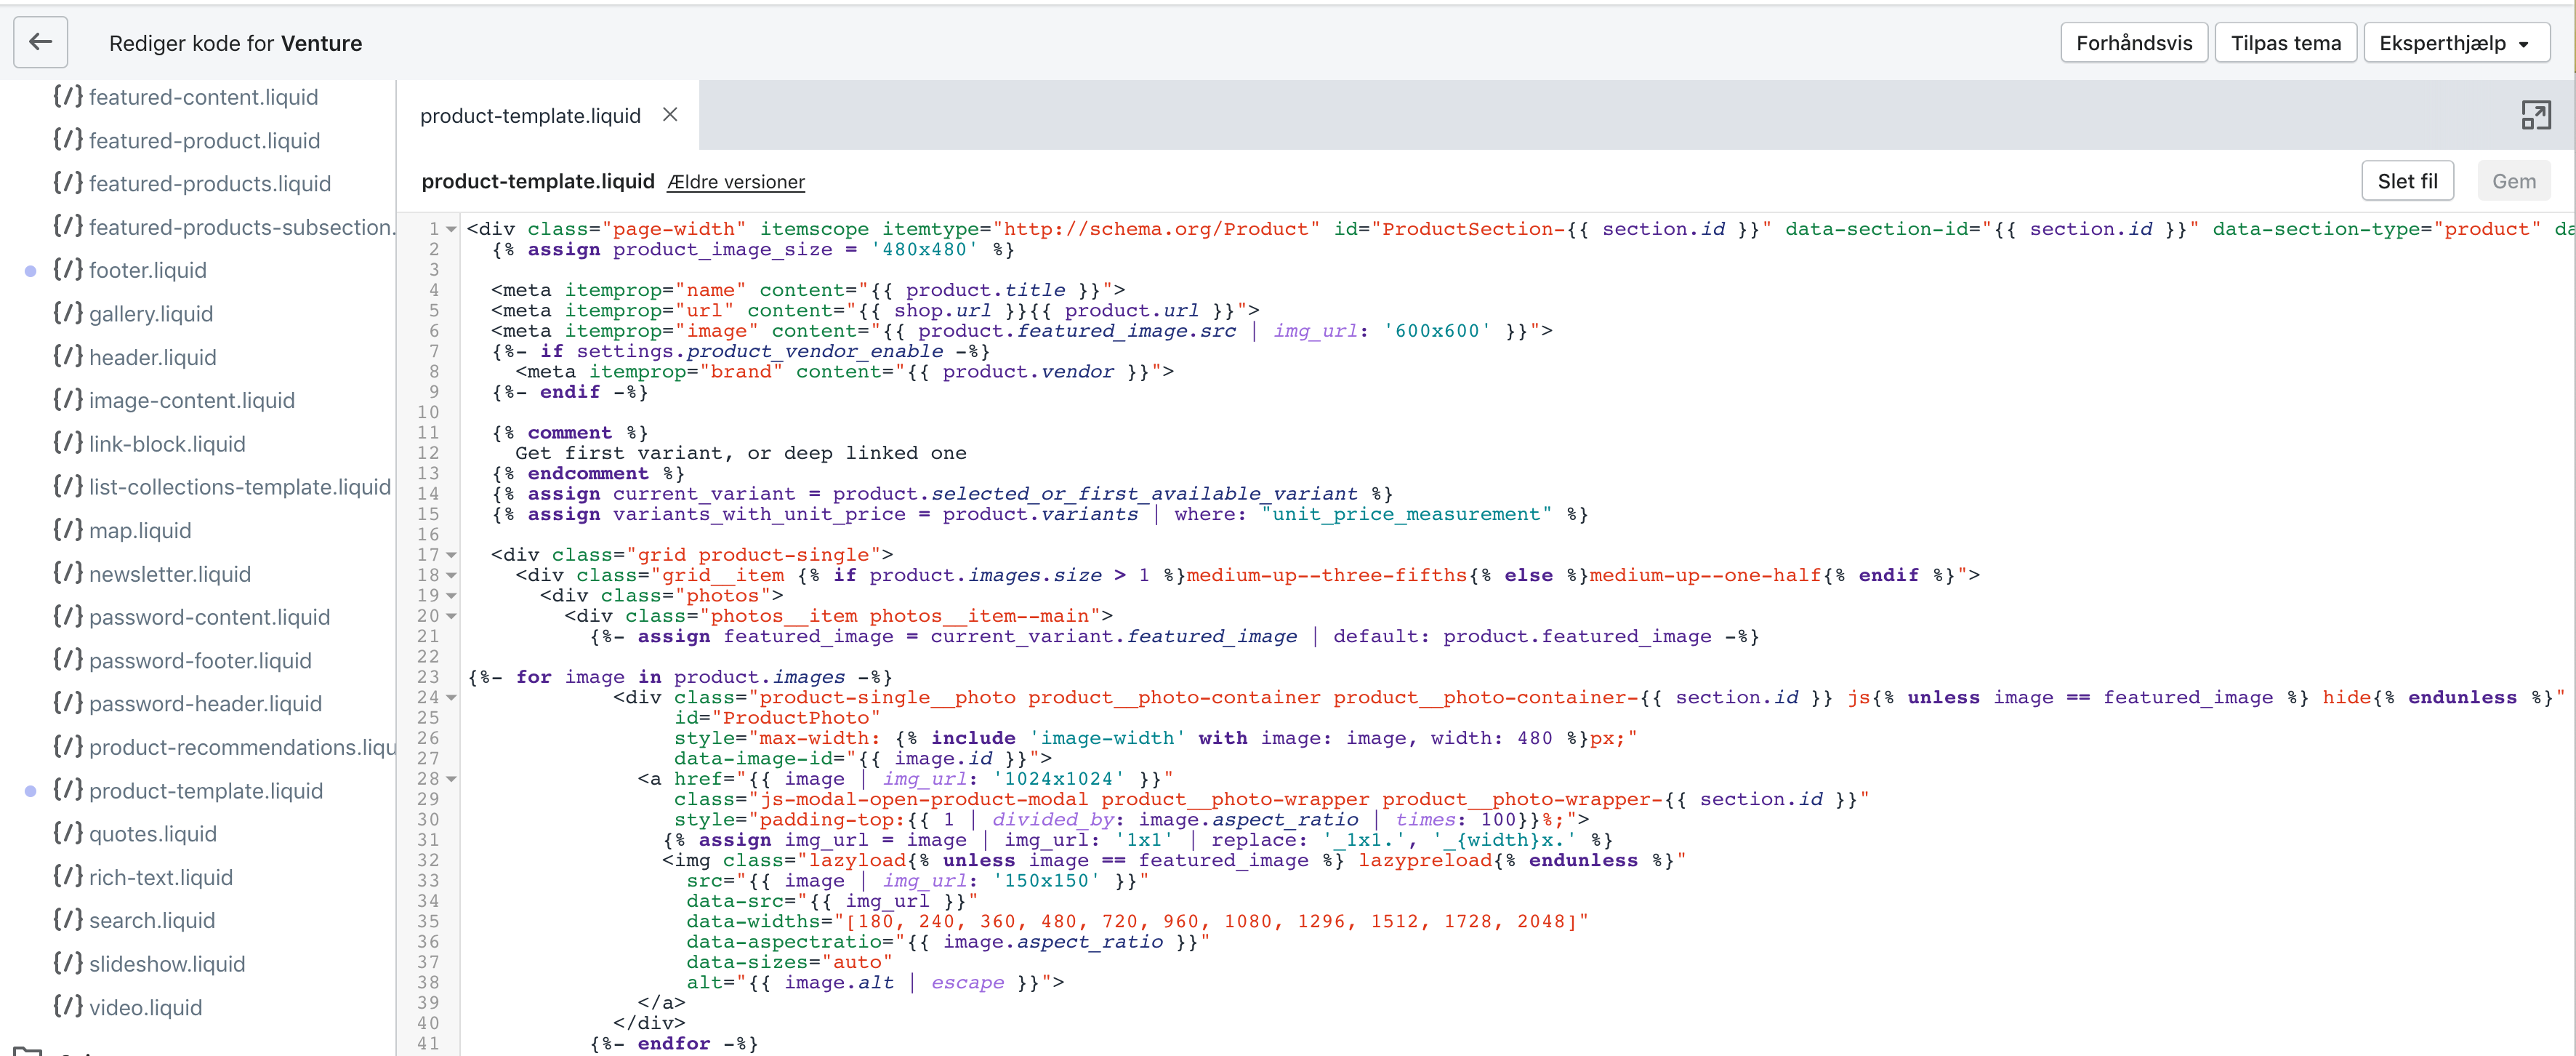The image size is (2576, 1056).
Task: Collapse code fold arrow at line 1
Action: pyautogui.click(x=452, y=229)
